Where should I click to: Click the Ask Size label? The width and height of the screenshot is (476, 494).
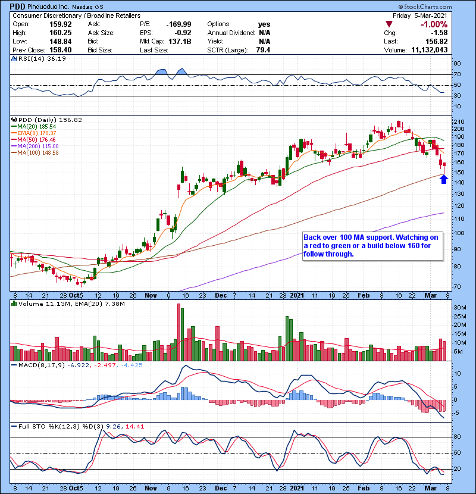101,33
